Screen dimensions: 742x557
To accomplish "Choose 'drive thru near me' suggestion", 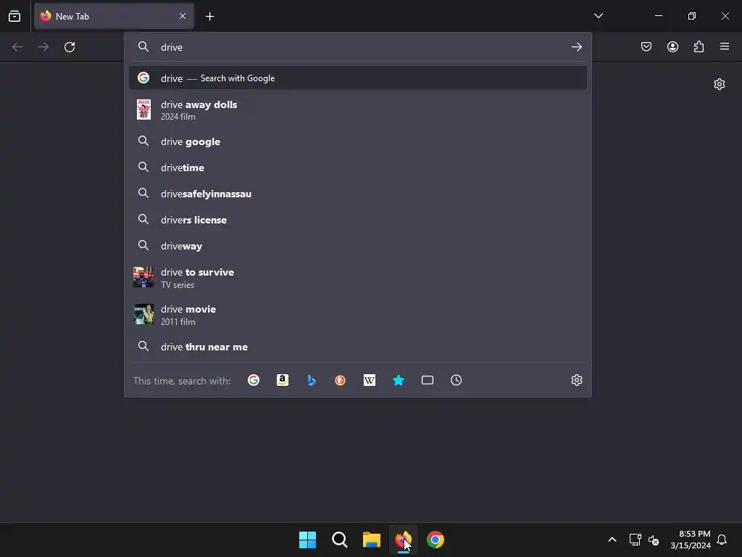I will coord(358,347).
